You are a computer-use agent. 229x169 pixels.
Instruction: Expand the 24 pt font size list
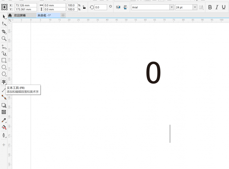click(x=195, y=7)
